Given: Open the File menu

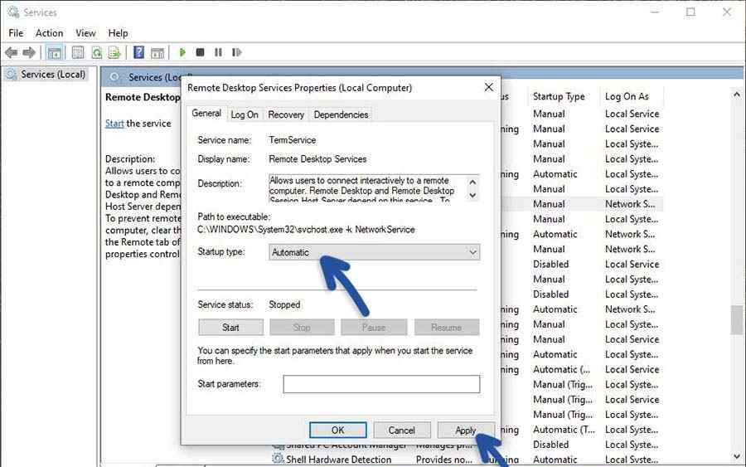Looking at the screenshot, I should click(16, 33).
